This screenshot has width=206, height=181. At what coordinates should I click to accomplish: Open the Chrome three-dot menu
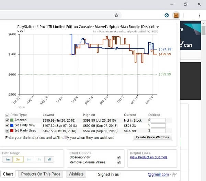pos(199,15)
